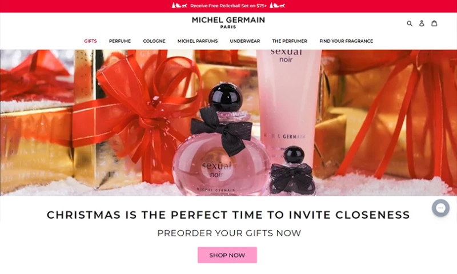Open the Gifts menu item

(x=90, y=41)
